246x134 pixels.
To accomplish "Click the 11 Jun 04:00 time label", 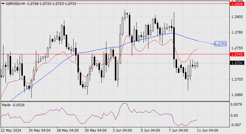I will (x=207, y=130).
